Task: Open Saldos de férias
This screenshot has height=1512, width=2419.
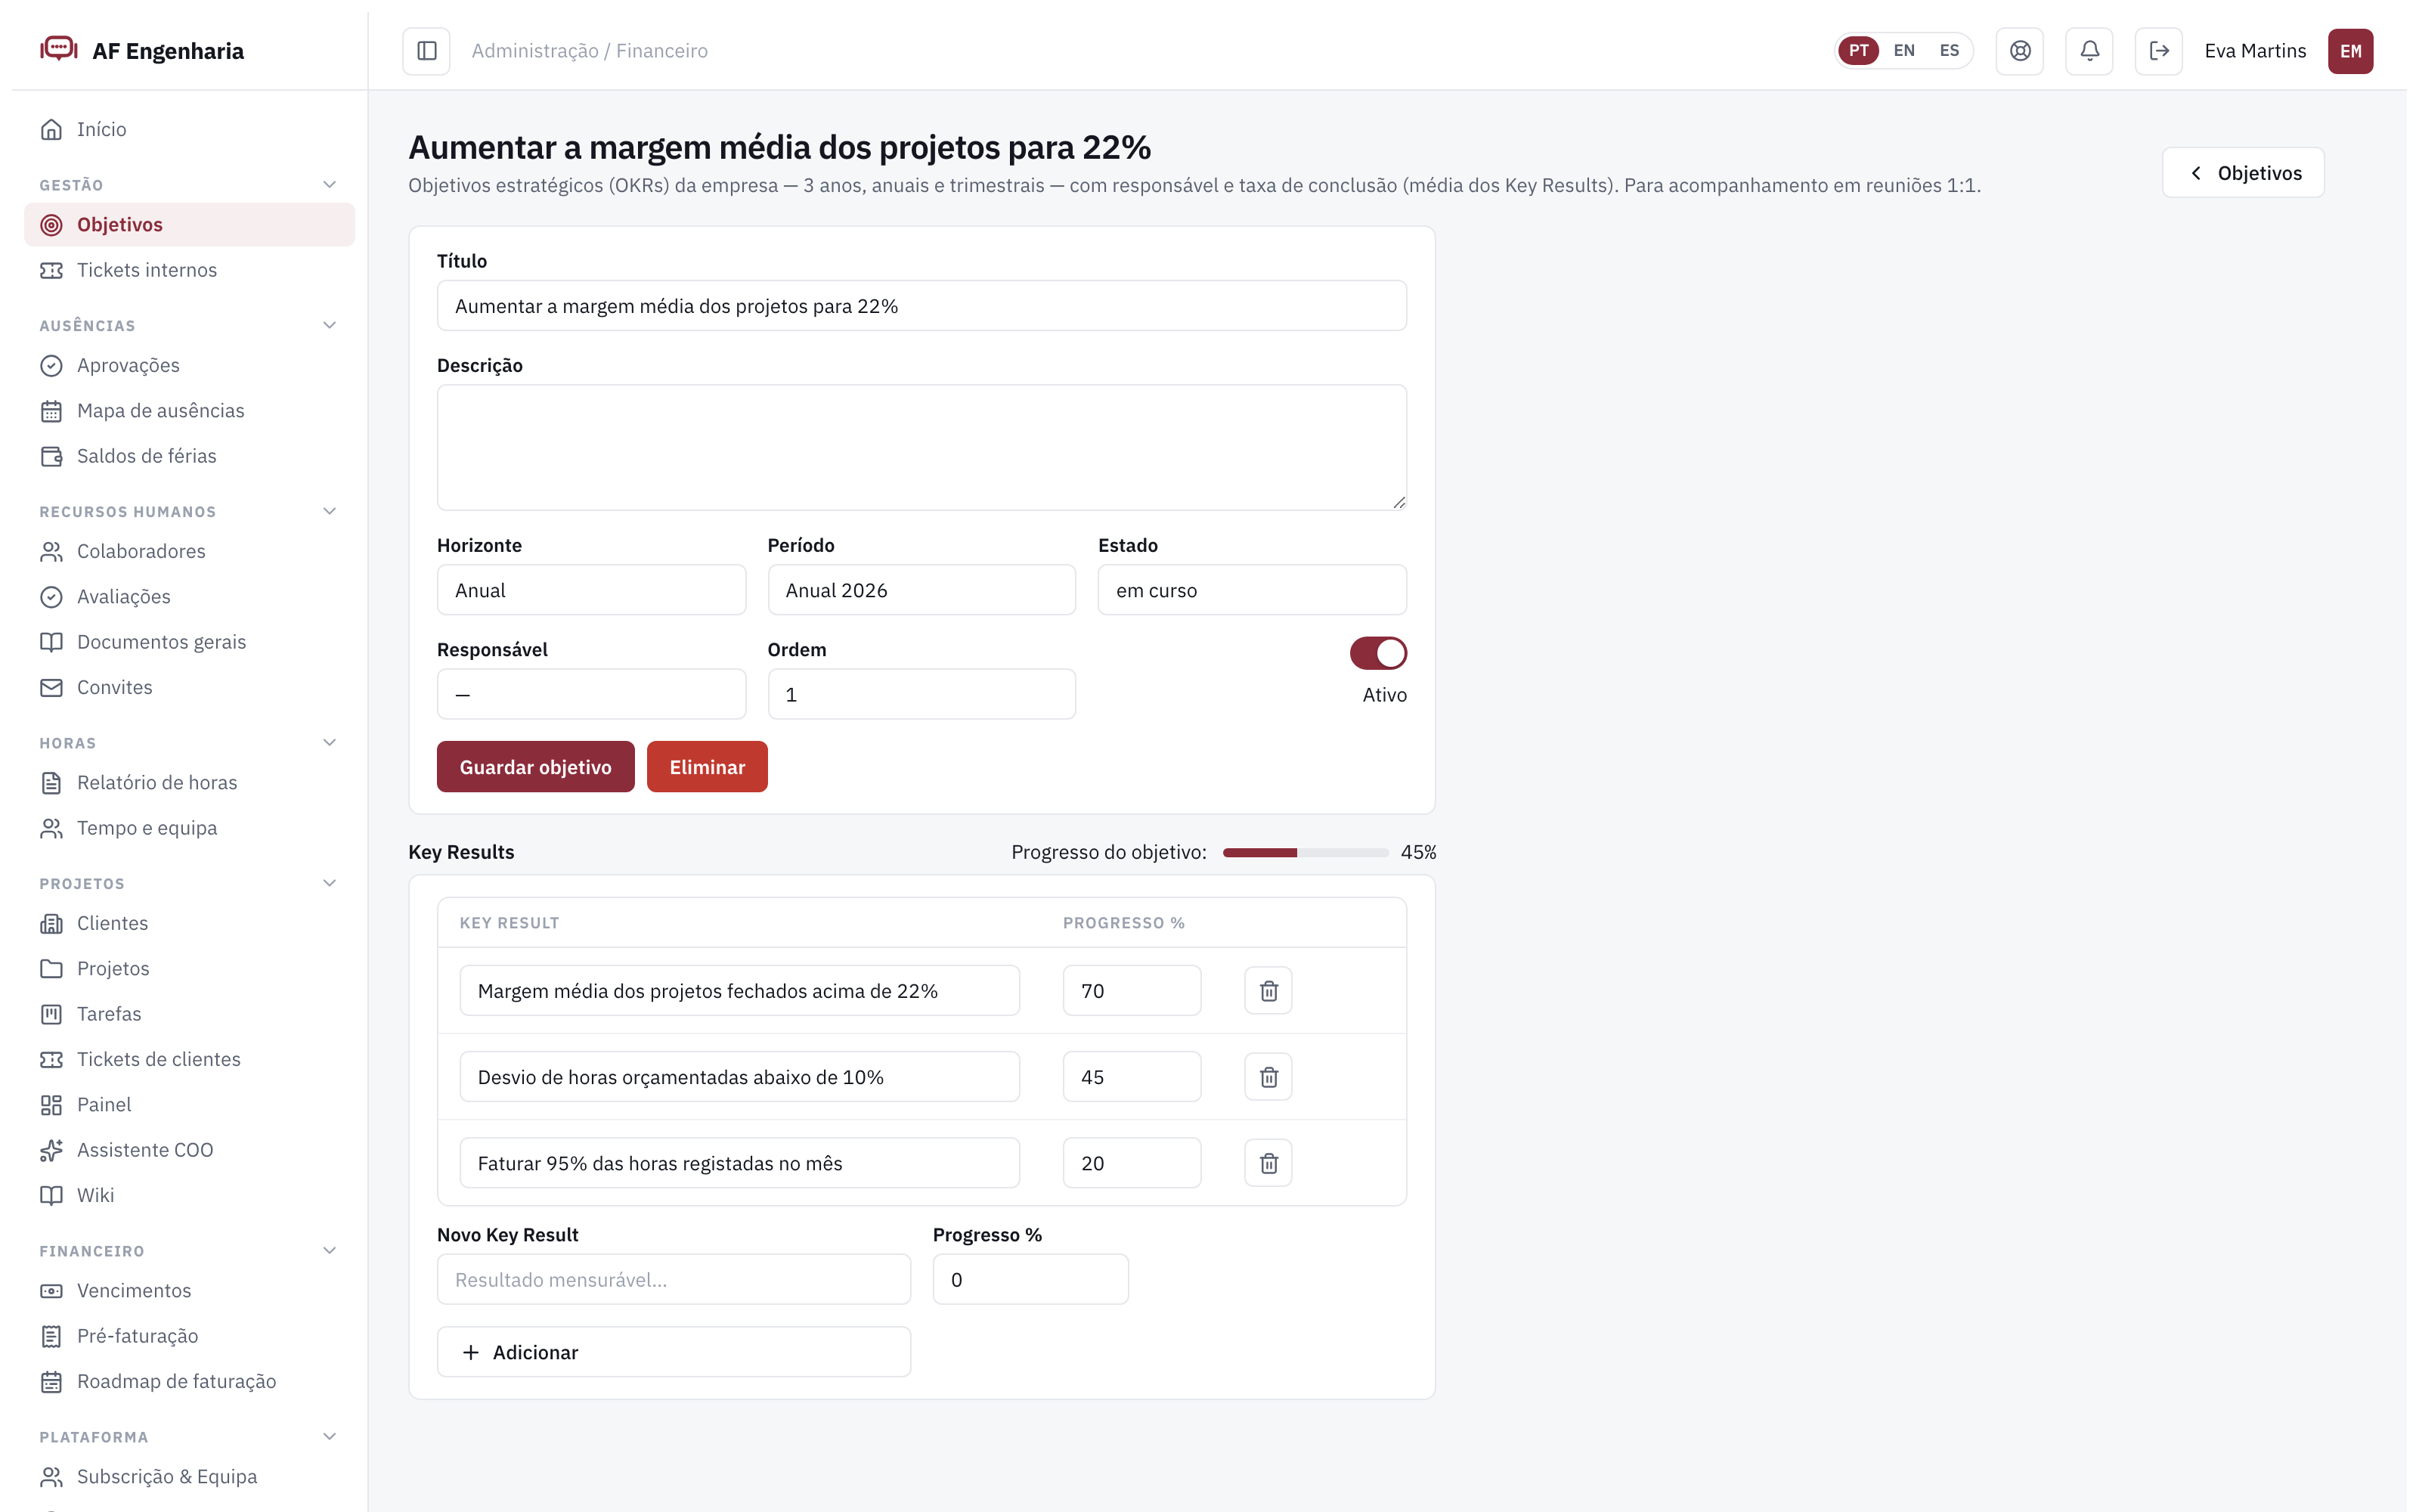Action: pos(189,456)
